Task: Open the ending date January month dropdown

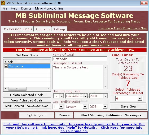Action: click(85, 107)
